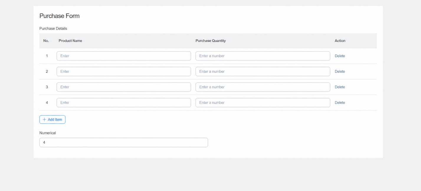Focus the Product Name field in row 3
The height and width of the screenshot is (191, 421).
click(124, 87)
